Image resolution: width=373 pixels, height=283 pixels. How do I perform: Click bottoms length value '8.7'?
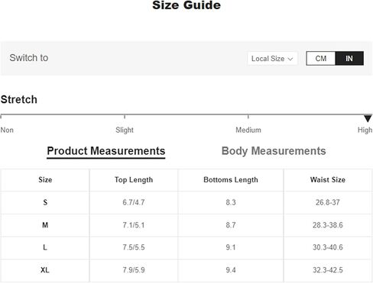click(x=231, y=225)
